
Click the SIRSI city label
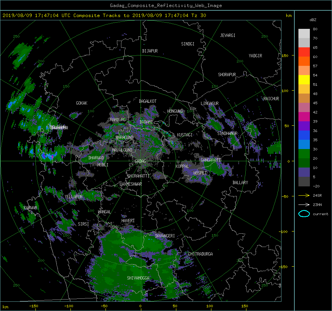point(83,224)
